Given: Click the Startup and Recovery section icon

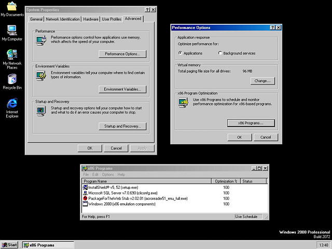Looking at the screenshot, I should pos(41,110).
